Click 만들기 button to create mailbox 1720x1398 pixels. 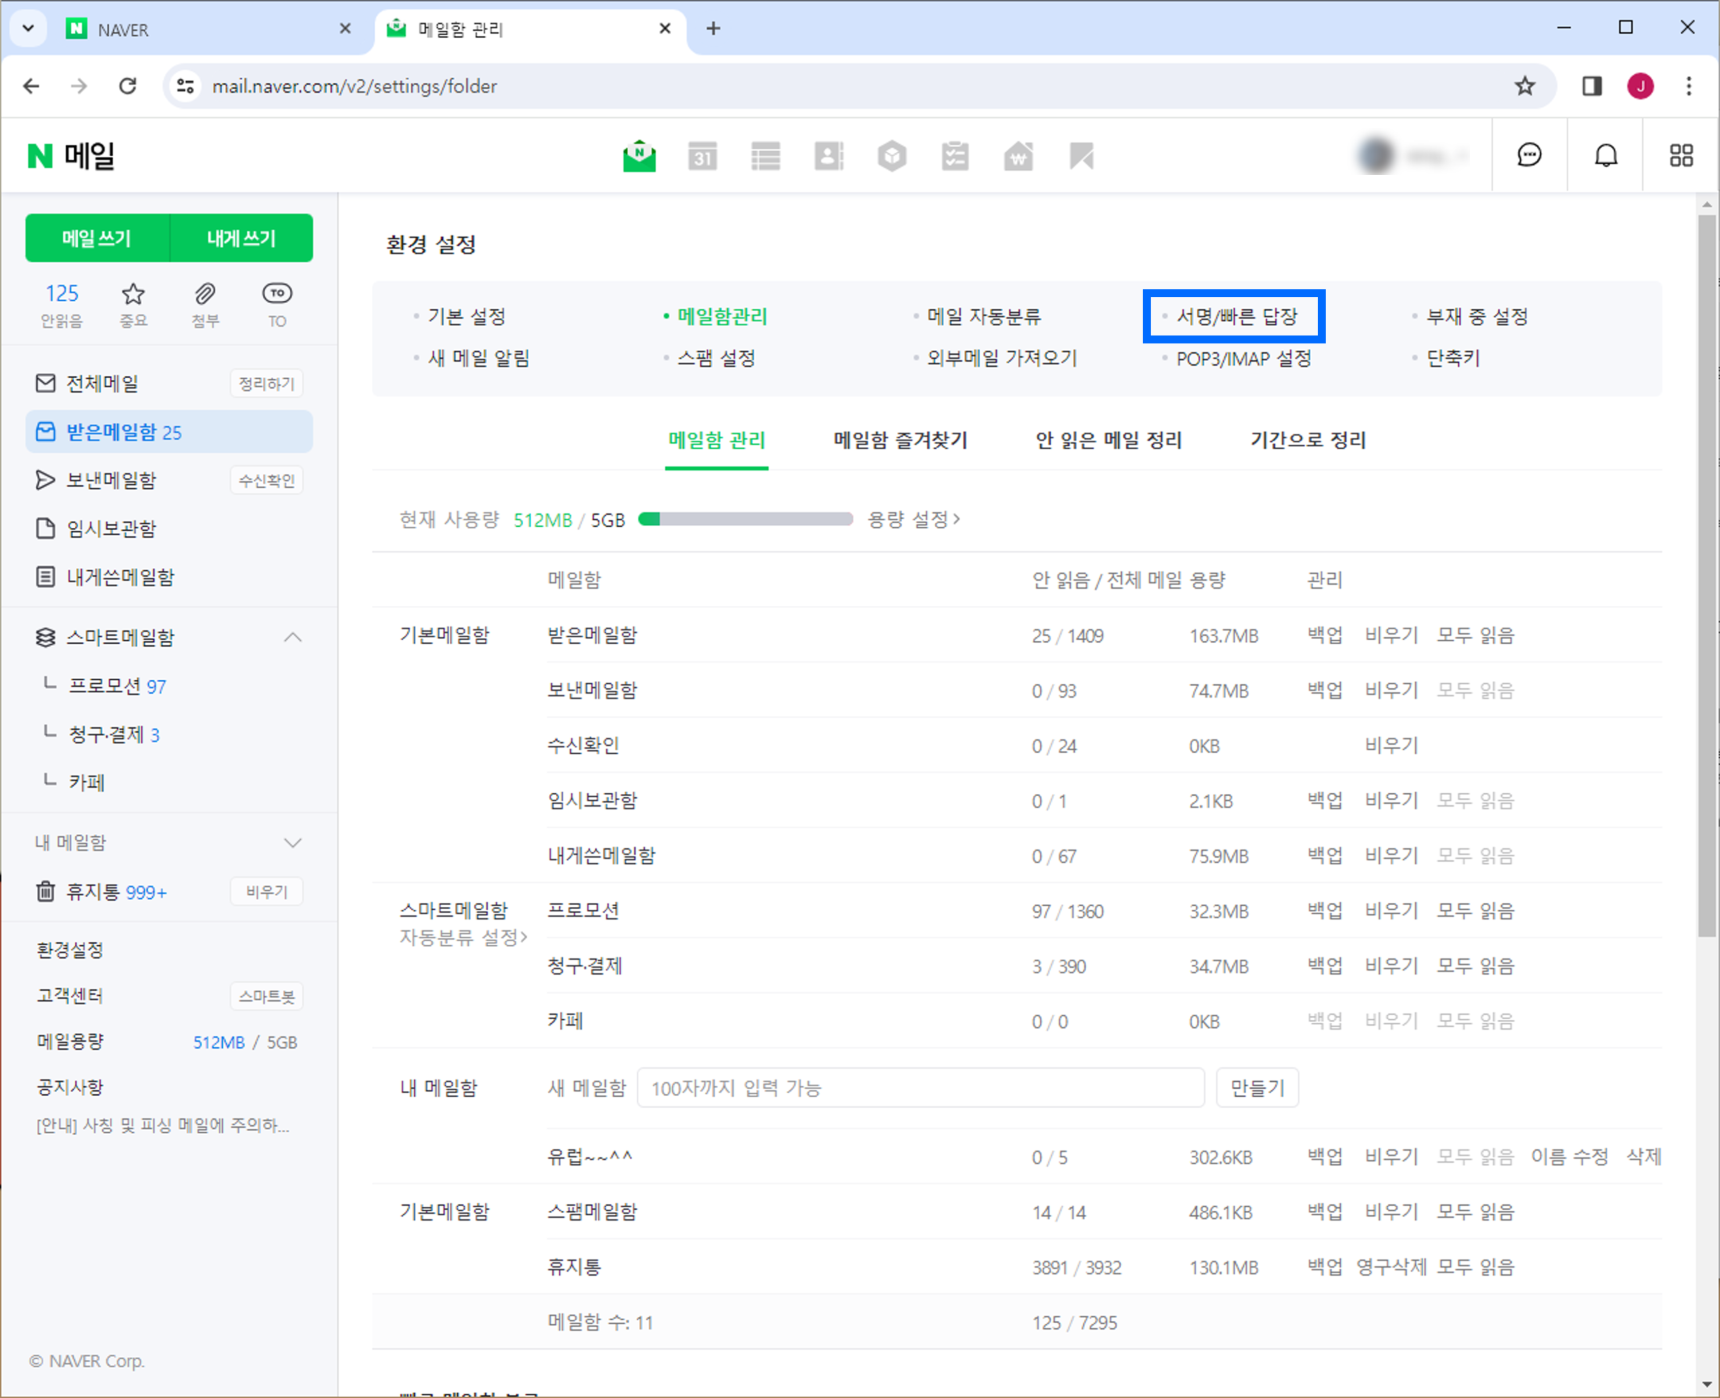[1256, 1088]
